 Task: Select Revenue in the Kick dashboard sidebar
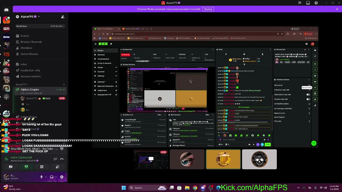[106, 55]
